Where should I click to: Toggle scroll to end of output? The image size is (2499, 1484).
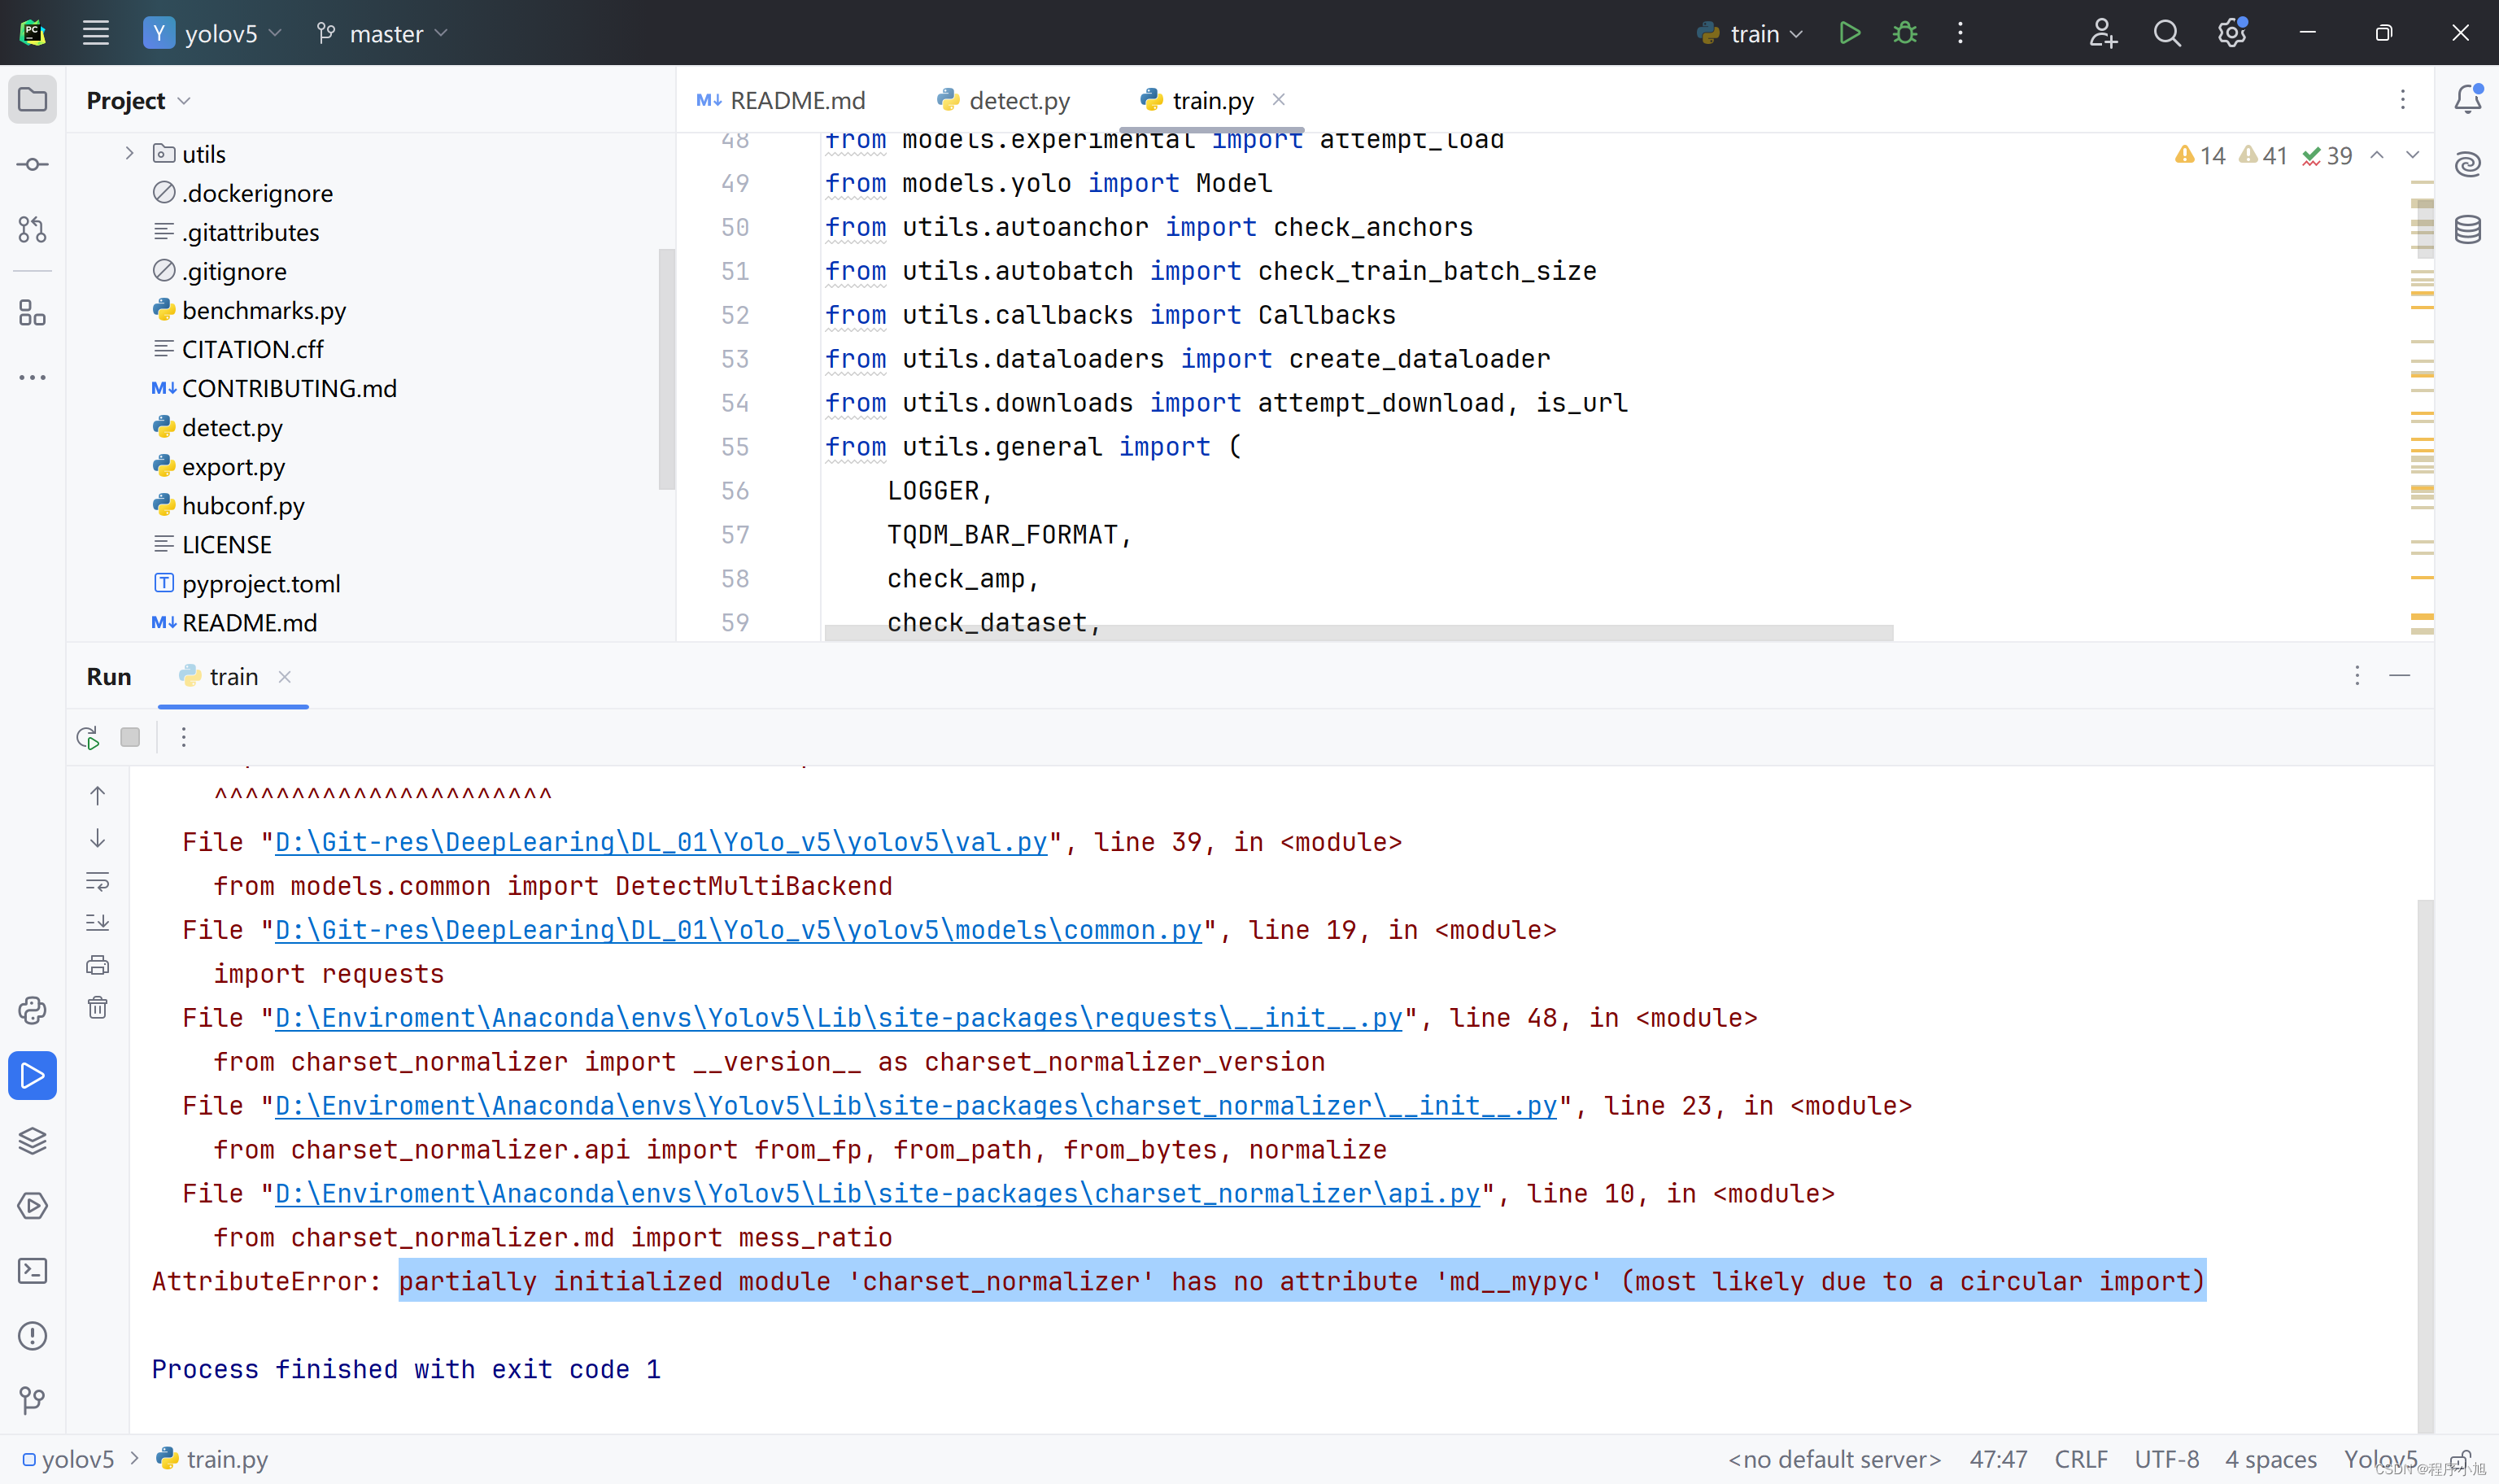click(97, 923)
